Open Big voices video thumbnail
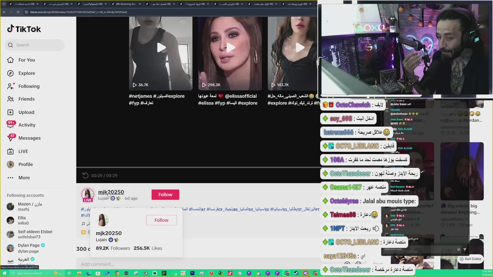Viewport: 493px width, 277px height. (x=462, y=171)
